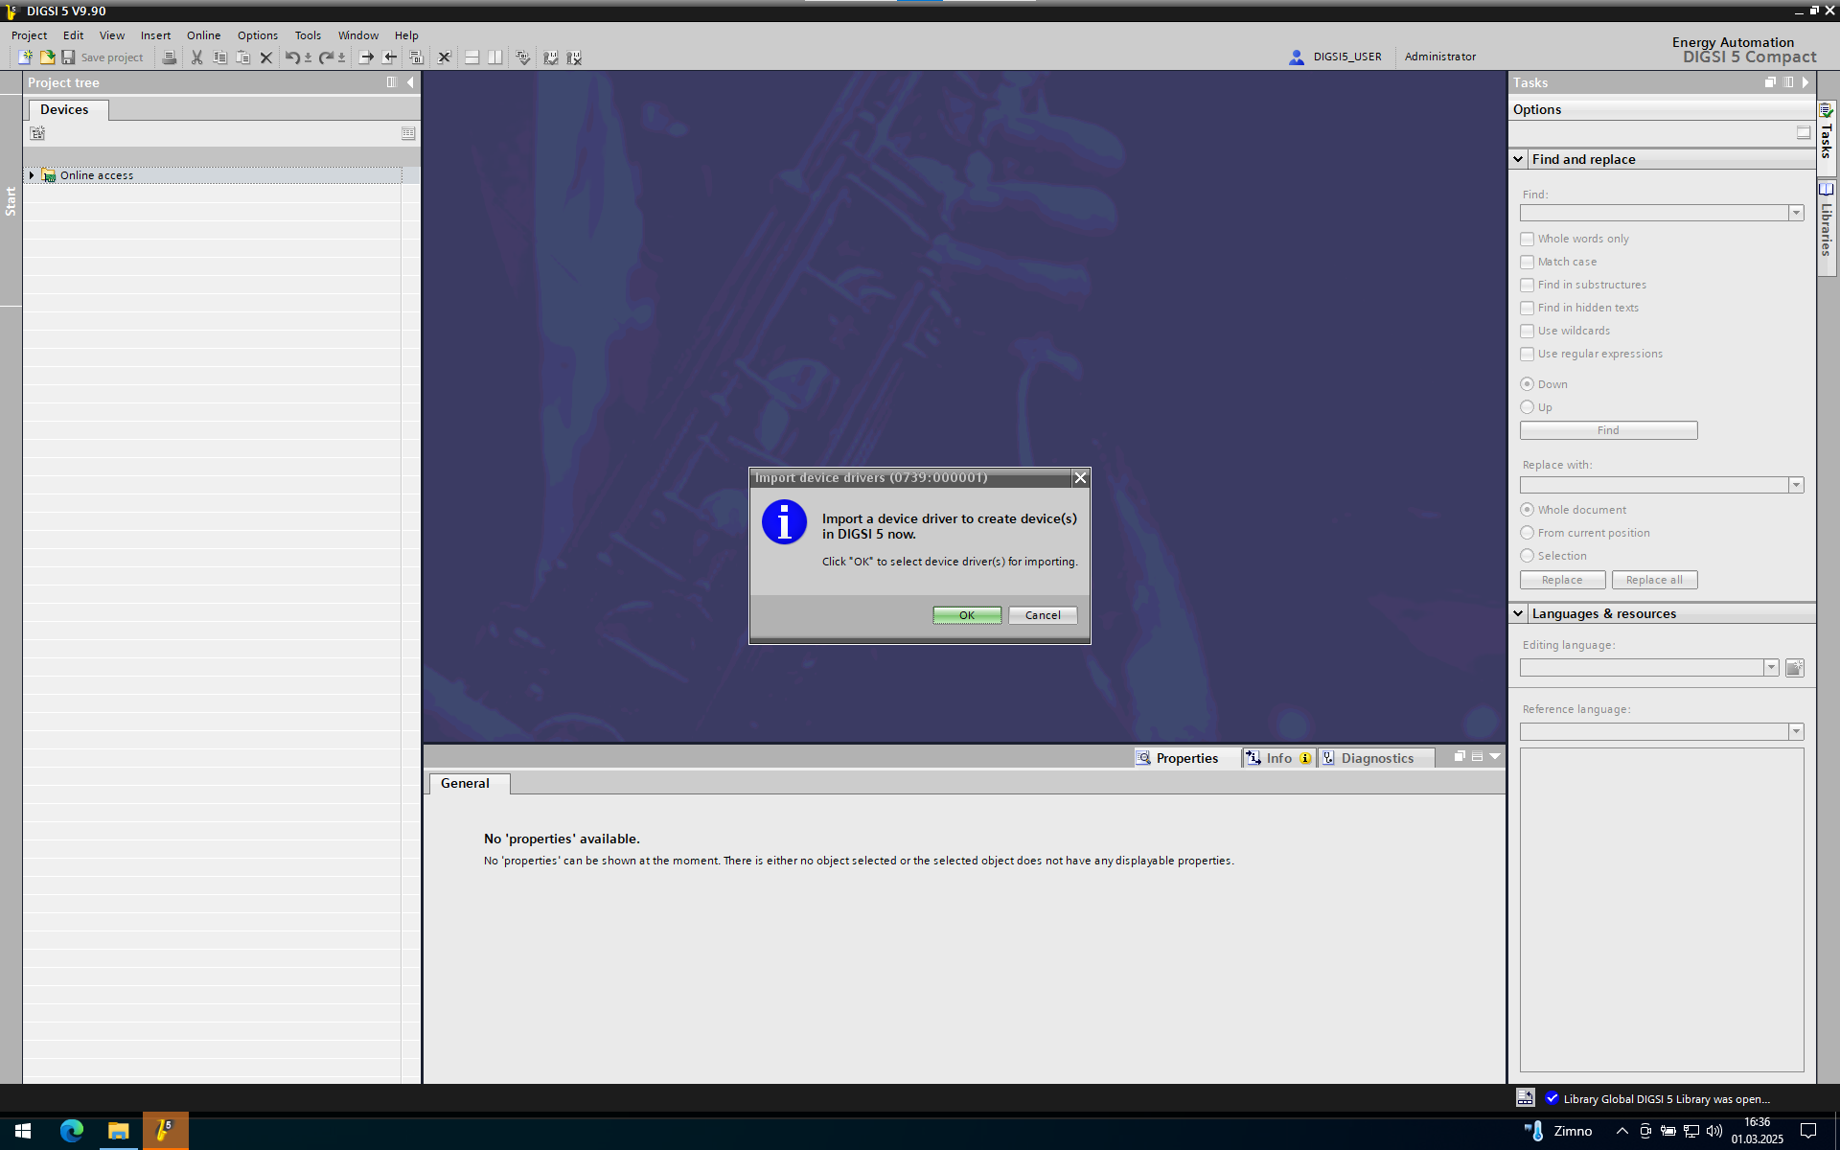Click the Print toolbar icon
The width and height of the screenshot is (1840, 1150).
pos(170,57)
